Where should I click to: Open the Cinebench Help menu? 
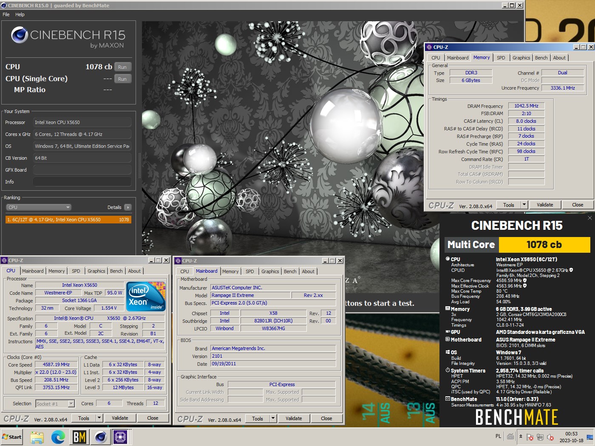point(20,14)
